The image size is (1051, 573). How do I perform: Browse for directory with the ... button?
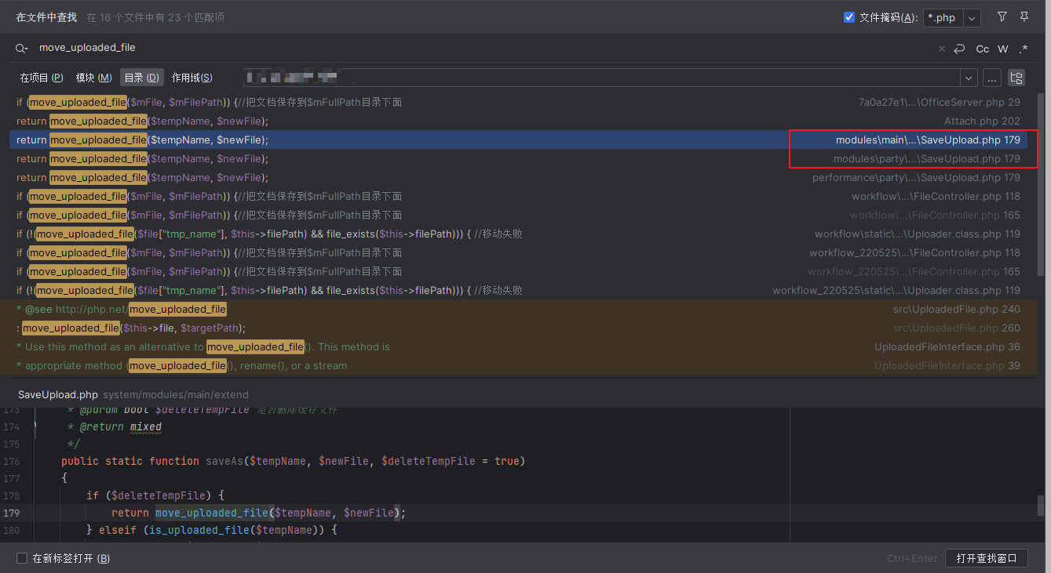991,78
